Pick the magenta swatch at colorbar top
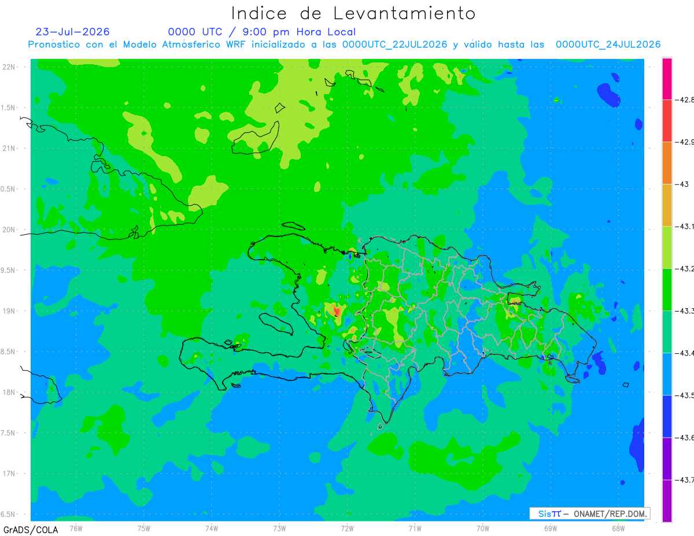 [x=667, y=79]
